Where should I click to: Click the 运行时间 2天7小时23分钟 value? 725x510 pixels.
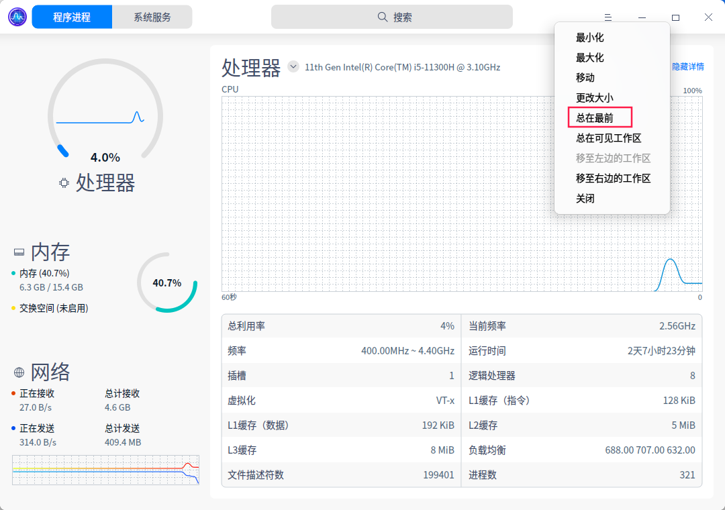coord(661,351)
